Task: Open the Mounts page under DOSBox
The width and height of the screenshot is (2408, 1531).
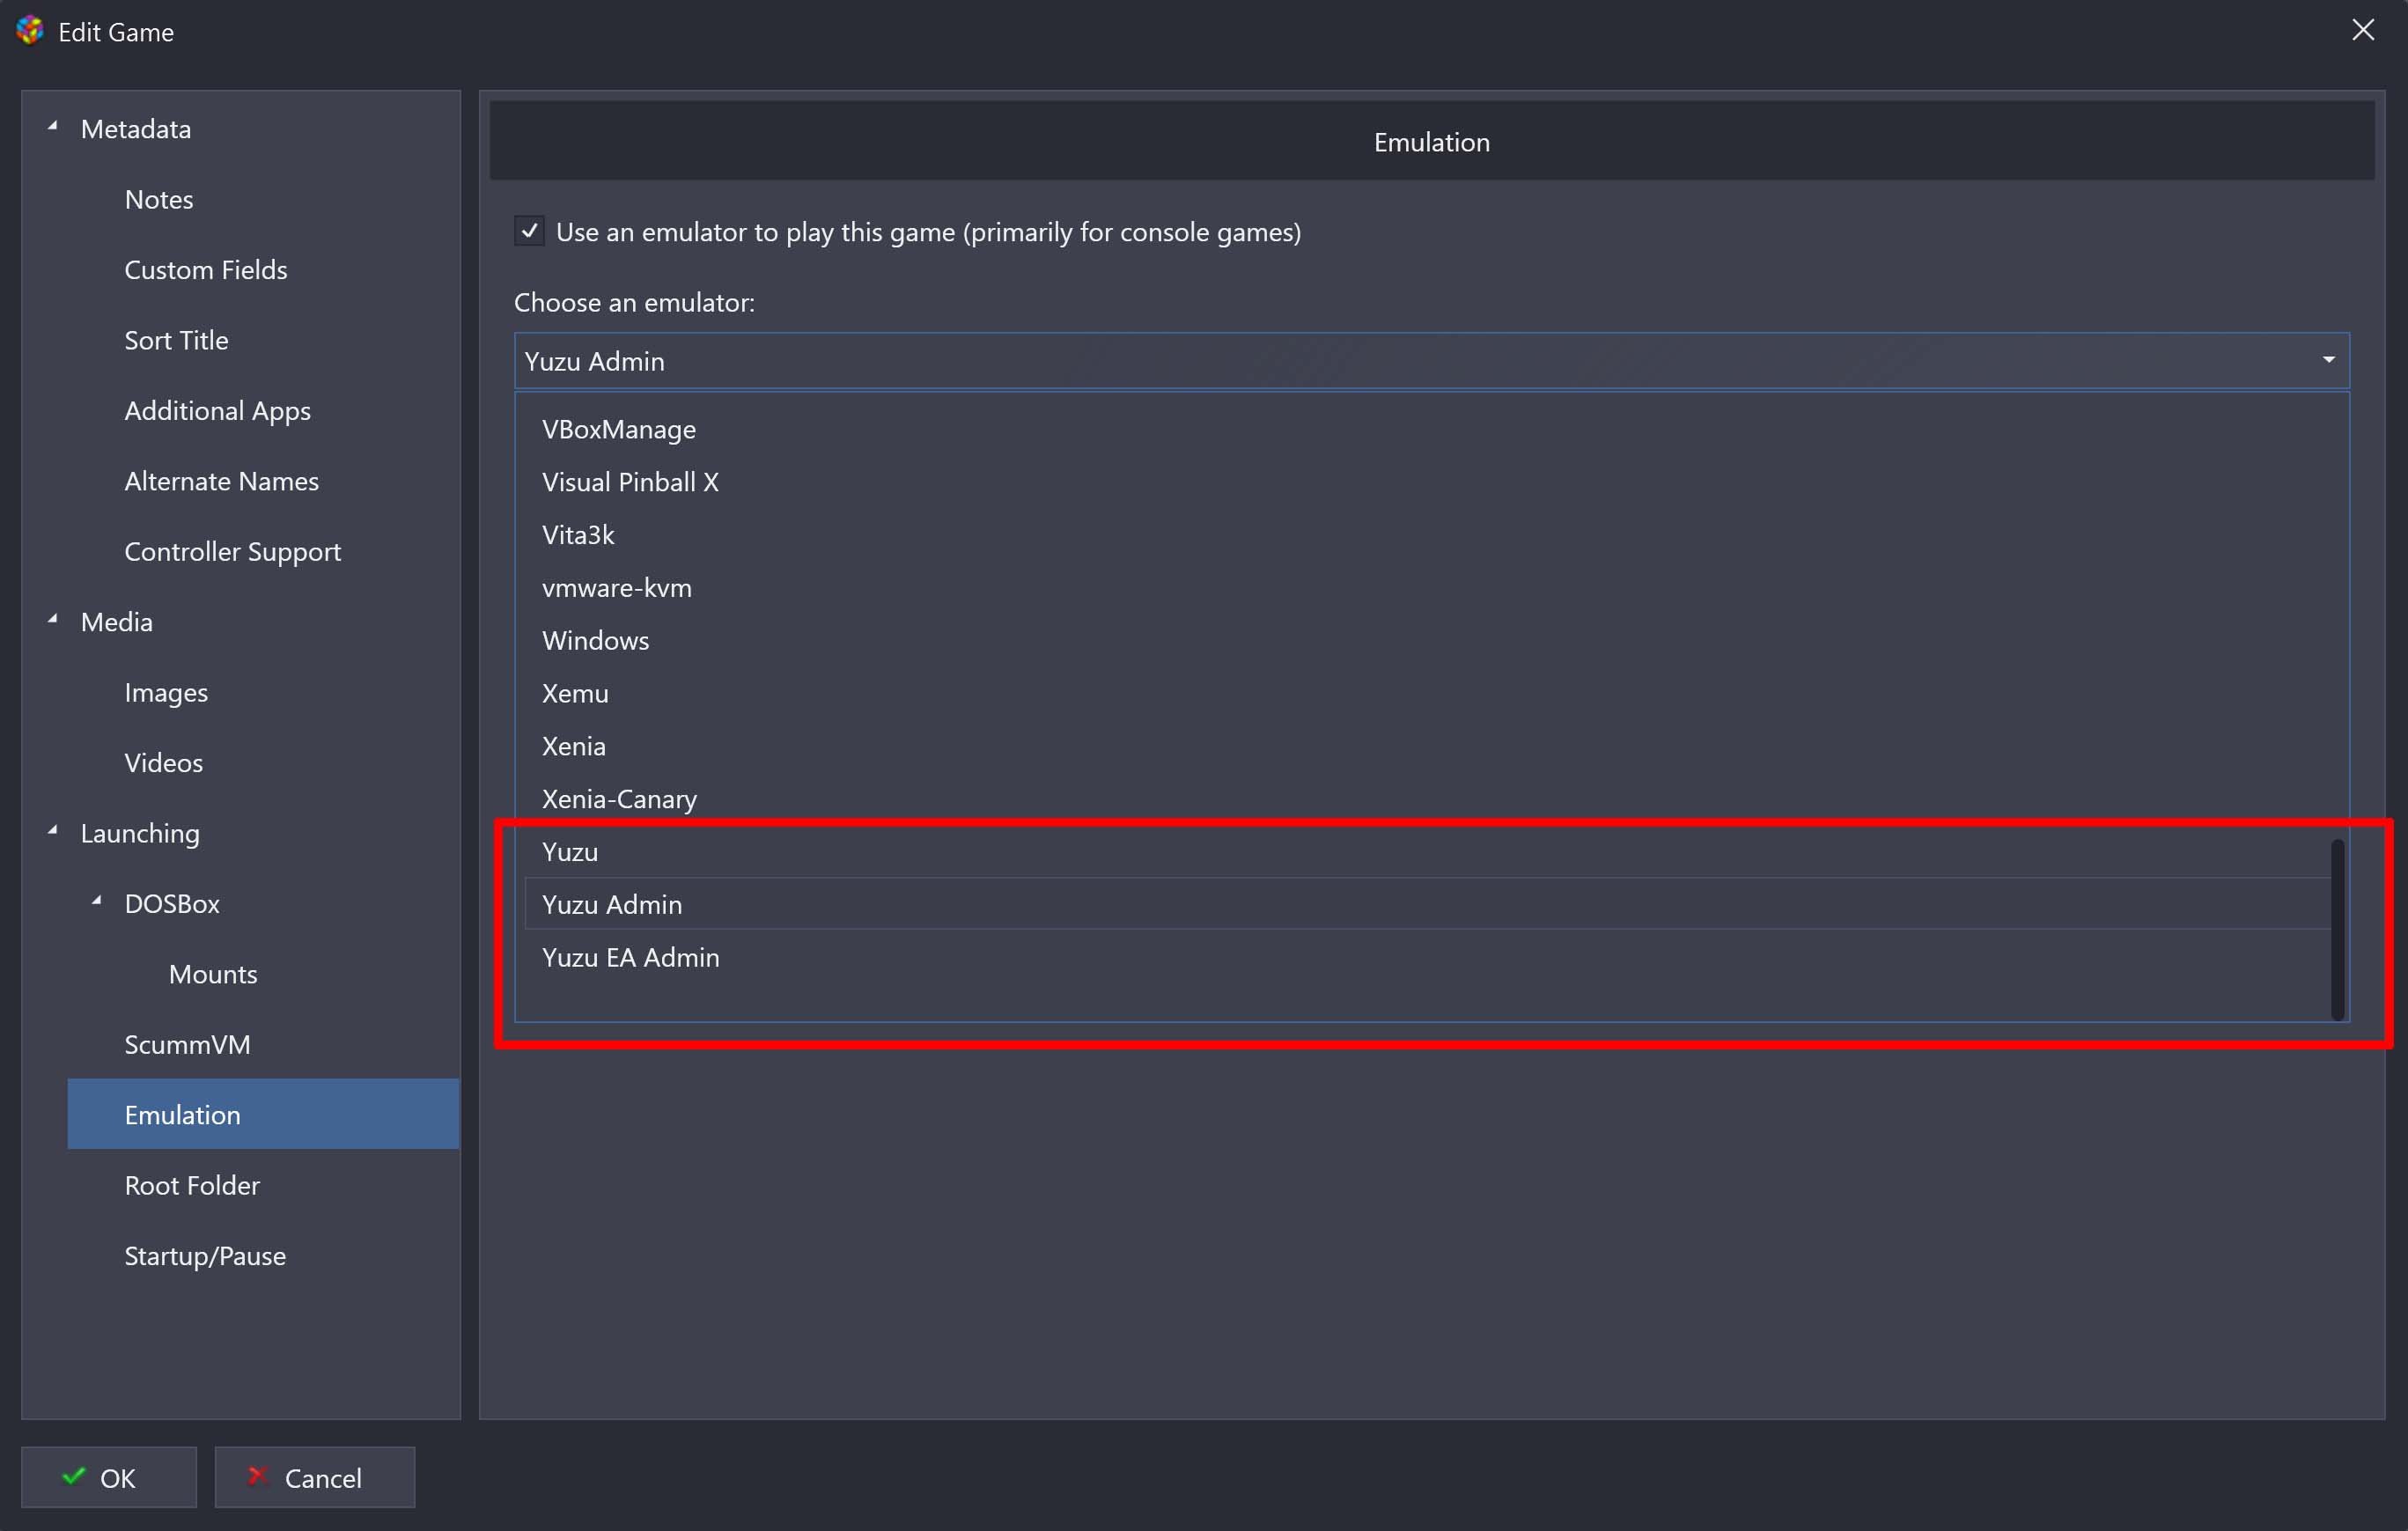Action: point(213,974)
